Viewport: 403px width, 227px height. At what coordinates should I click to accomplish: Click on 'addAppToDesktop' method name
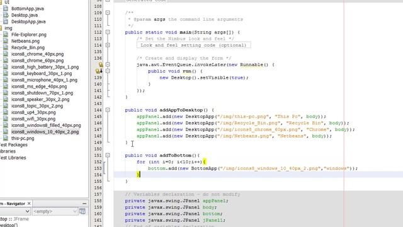tap(181, 110)
